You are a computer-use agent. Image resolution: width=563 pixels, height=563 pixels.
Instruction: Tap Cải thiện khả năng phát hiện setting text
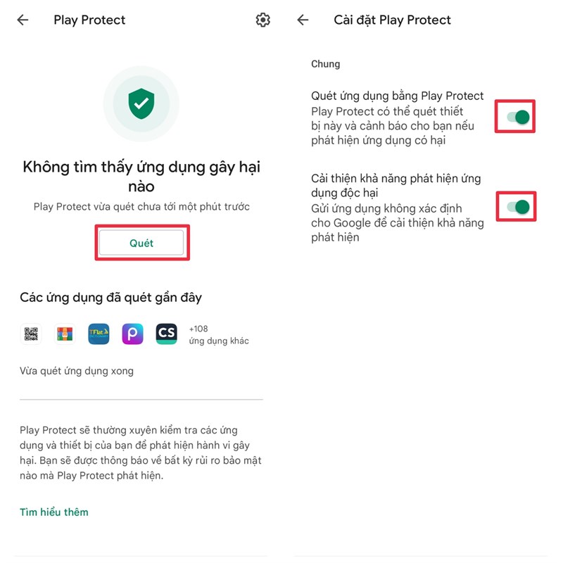pyautogui.click(x=396, y=185)
